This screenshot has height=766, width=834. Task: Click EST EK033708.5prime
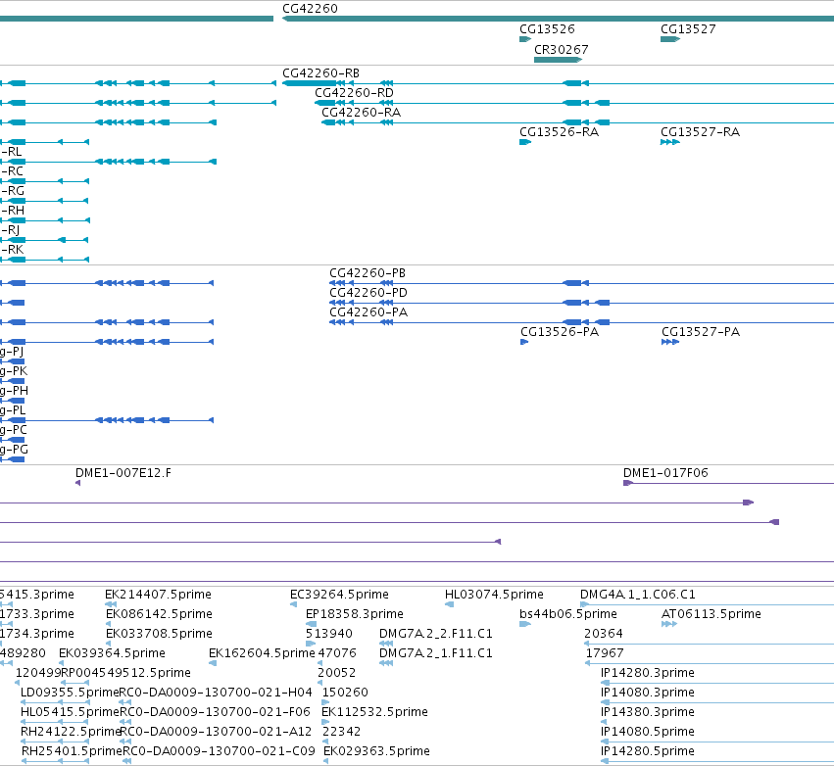(159, 634)
